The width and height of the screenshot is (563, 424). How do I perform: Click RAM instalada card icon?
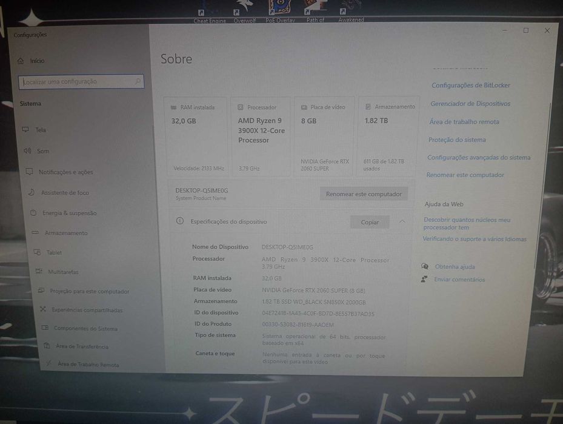(173, 107)
